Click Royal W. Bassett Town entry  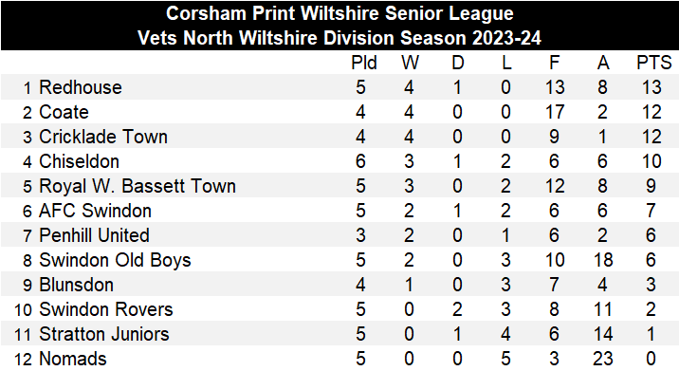point(138,186)
